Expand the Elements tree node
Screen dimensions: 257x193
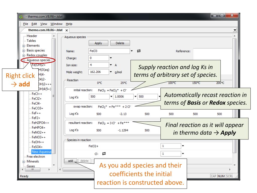tap(24, 46)
